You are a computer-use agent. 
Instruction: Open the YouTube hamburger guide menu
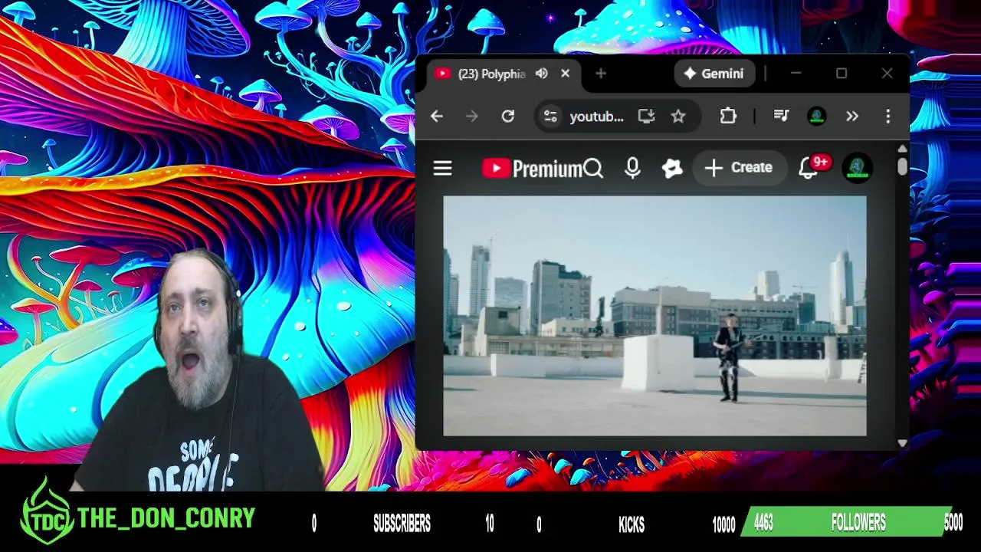442,168
